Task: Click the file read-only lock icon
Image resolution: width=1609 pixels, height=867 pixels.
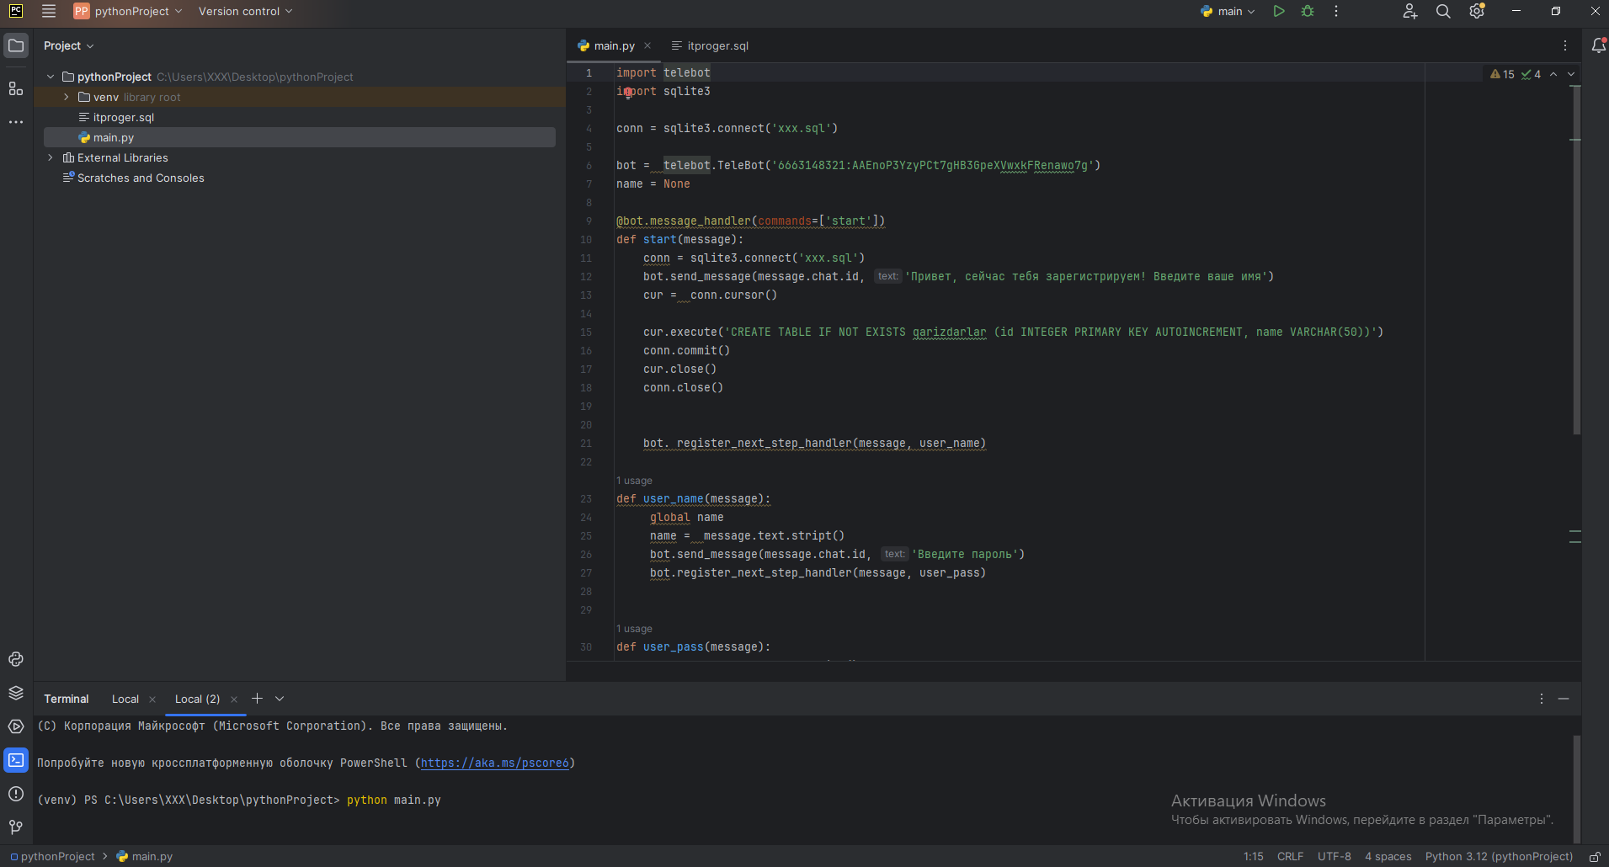Action: [x=1595, y=857]
